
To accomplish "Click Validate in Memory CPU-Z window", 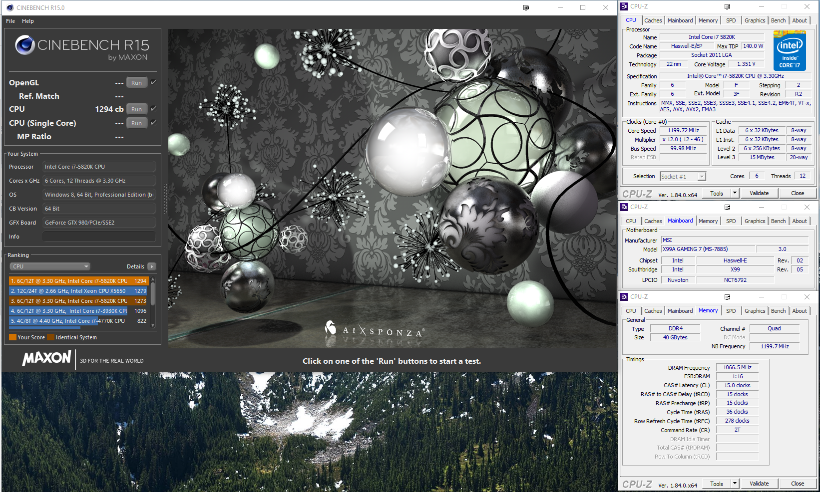I will tap(759, 484).
